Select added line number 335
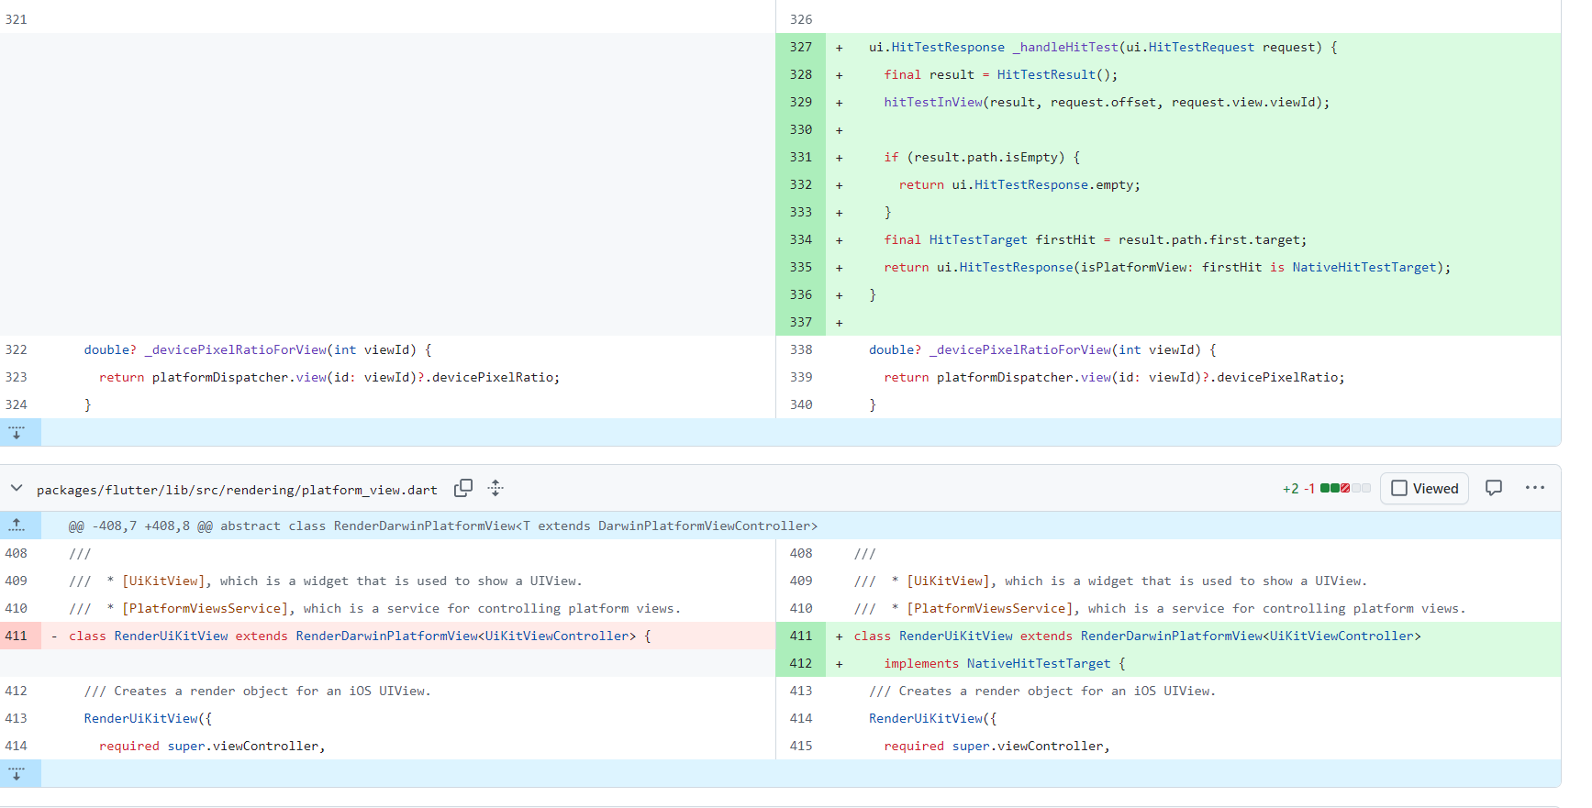 point(800,268)
